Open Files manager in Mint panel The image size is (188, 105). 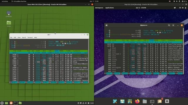point(20,103)
